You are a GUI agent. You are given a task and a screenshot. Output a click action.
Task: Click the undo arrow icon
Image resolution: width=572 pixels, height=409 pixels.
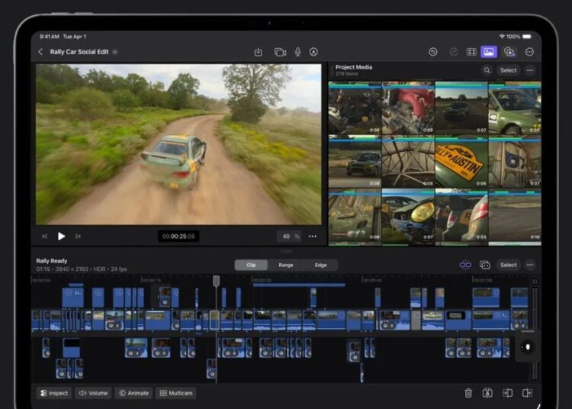(x=433, y=52)
